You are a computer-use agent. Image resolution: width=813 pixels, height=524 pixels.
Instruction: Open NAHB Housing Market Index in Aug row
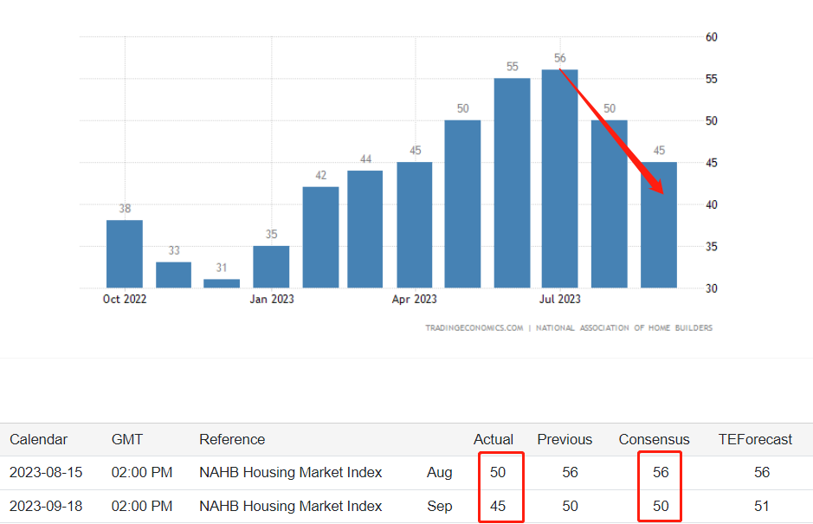(x=290, y=472)
